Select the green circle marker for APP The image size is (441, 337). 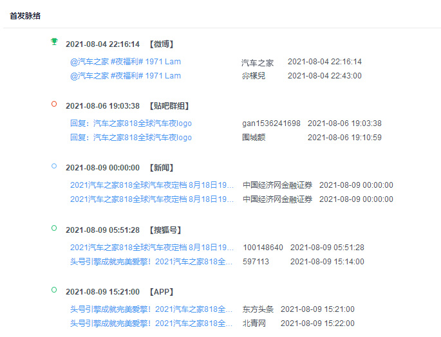coord(54,289)
